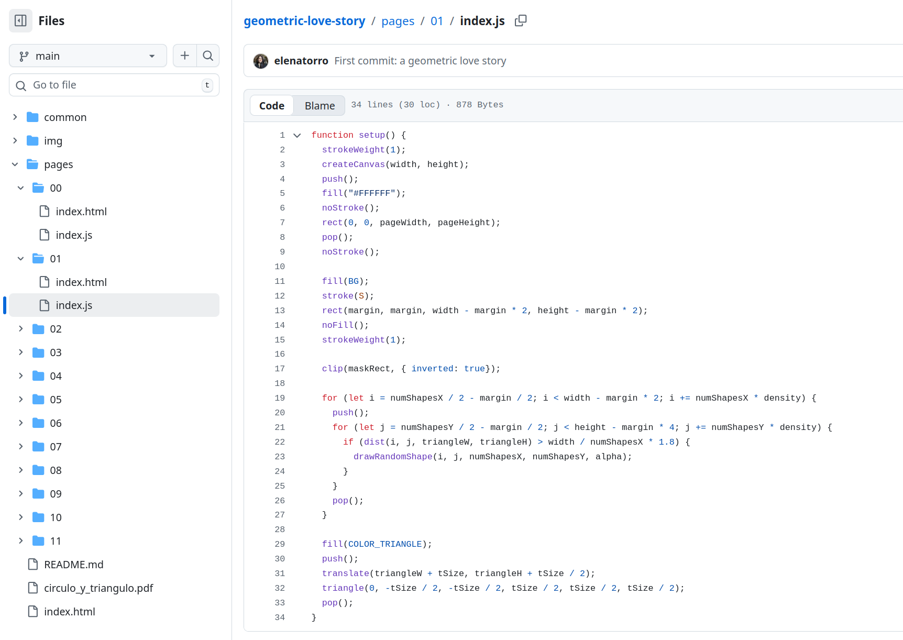This screenshot has width=903, height=640.
Task: Focus the Go to file search field
Action: tap(114, 85)
